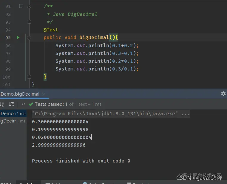Click line number 95 in the gutter

coord(8,38)
